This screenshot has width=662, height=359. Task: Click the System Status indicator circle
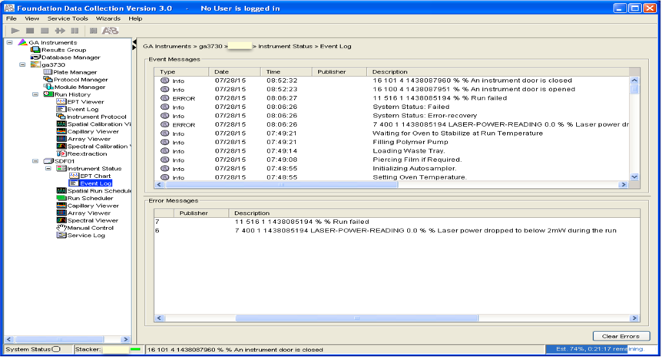pyautogui.click(x=56, y=350)
